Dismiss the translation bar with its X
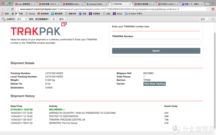 213,19
